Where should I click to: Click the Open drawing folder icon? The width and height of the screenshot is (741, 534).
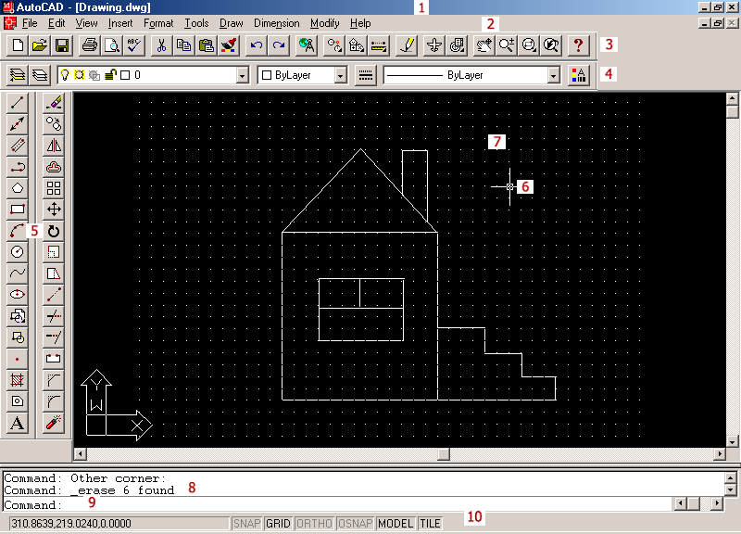click(40, 45)
